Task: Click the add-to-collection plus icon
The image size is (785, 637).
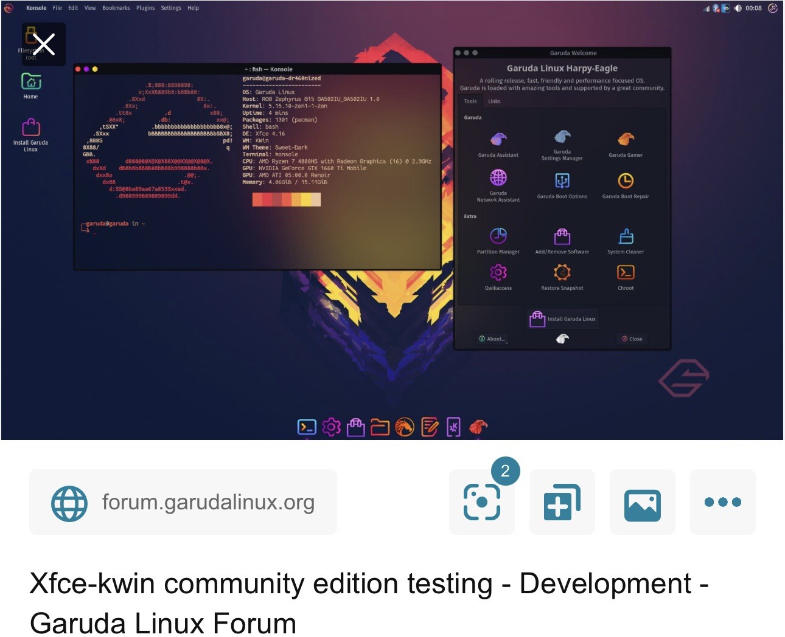Action: coord(562,502)
